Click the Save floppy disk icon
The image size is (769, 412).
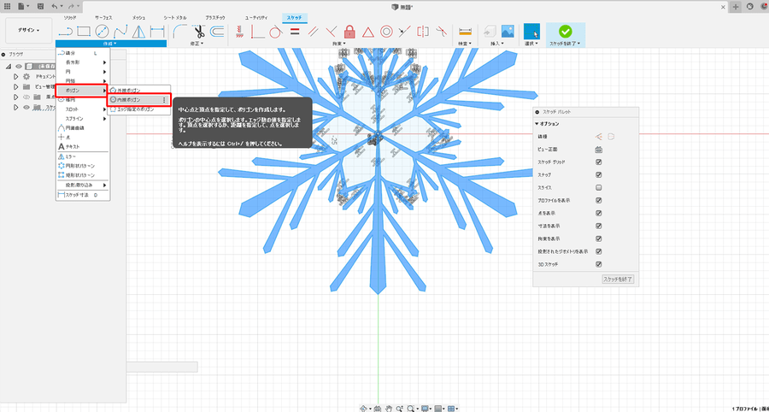click(x=40, y=6)
